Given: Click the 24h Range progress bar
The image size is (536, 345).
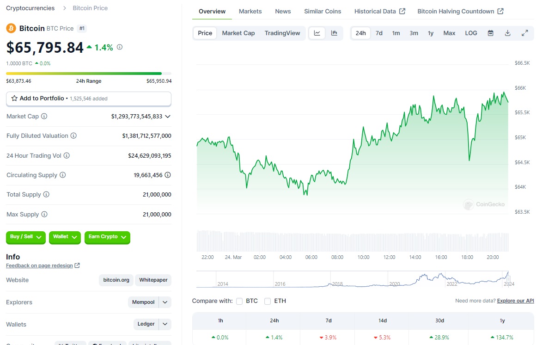Looking at the screenshot, I should pyautogui.click(x=89, y=74).
